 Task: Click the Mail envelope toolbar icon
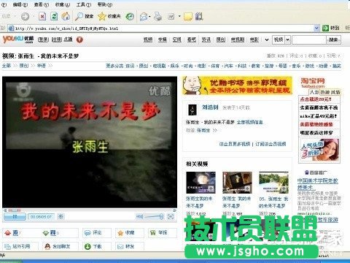(144, 17)
